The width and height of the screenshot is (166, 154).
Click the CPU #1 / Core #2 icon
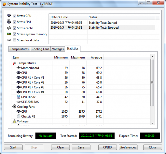(x=18, y=82)
